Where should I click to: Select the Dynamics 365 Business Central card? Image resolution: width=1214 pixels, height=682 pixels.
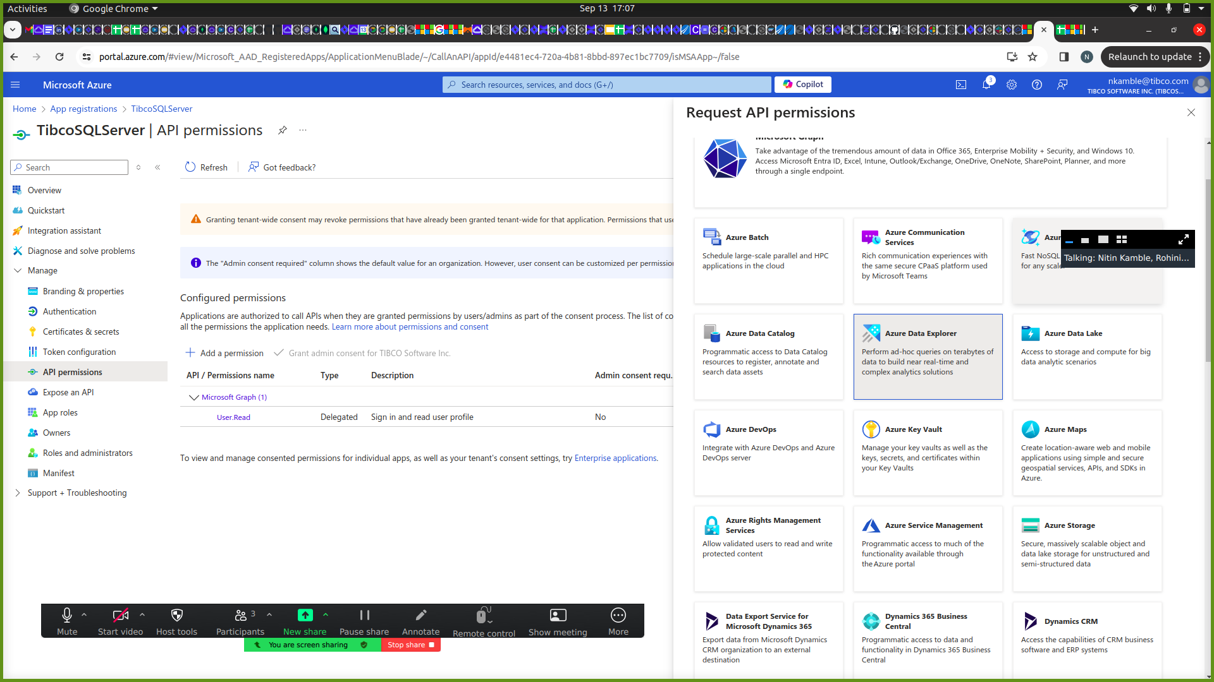[928, 640]
